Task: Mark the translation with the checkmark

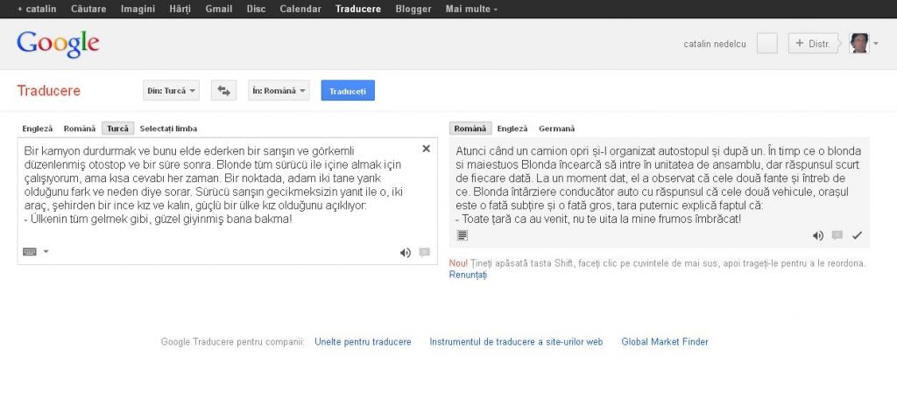Action: pos(857,235)
